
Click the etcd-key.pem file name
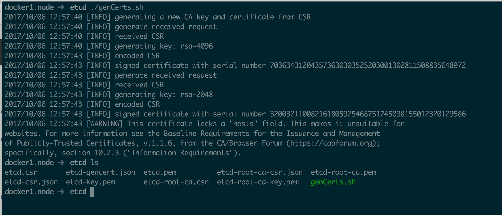point(90,182)
